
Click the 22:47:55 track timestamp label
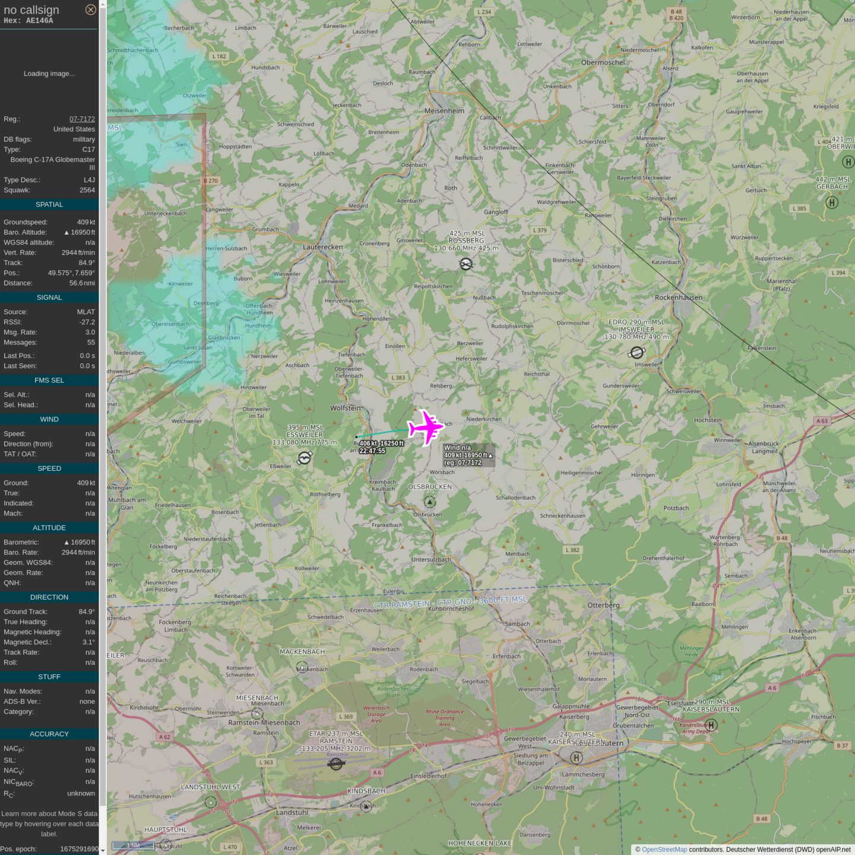click(372, 451)
